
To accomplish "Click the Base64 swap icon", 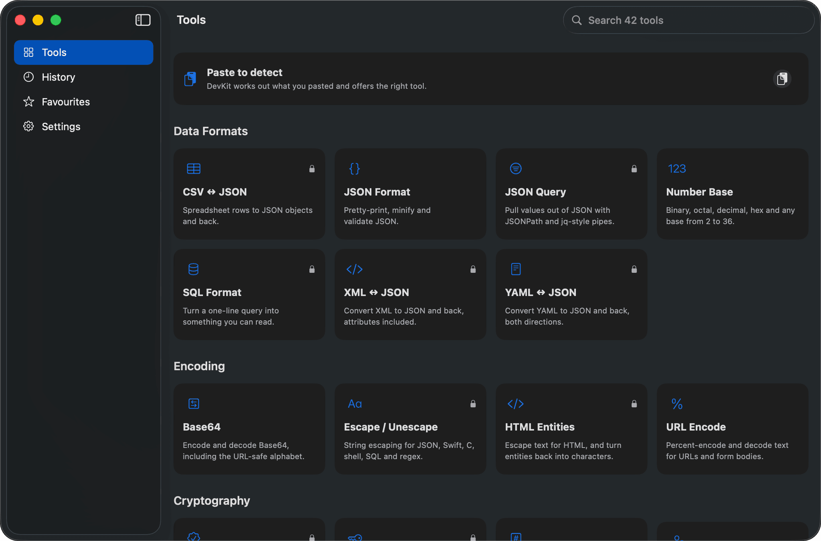I will pos(194,404).
